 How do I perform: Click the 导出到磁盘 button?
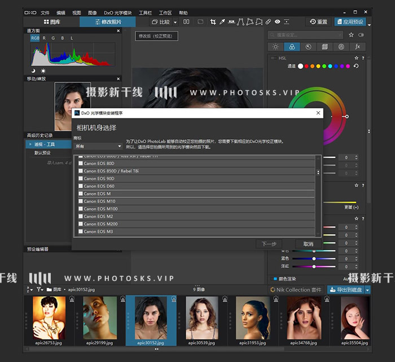[346, 290]
